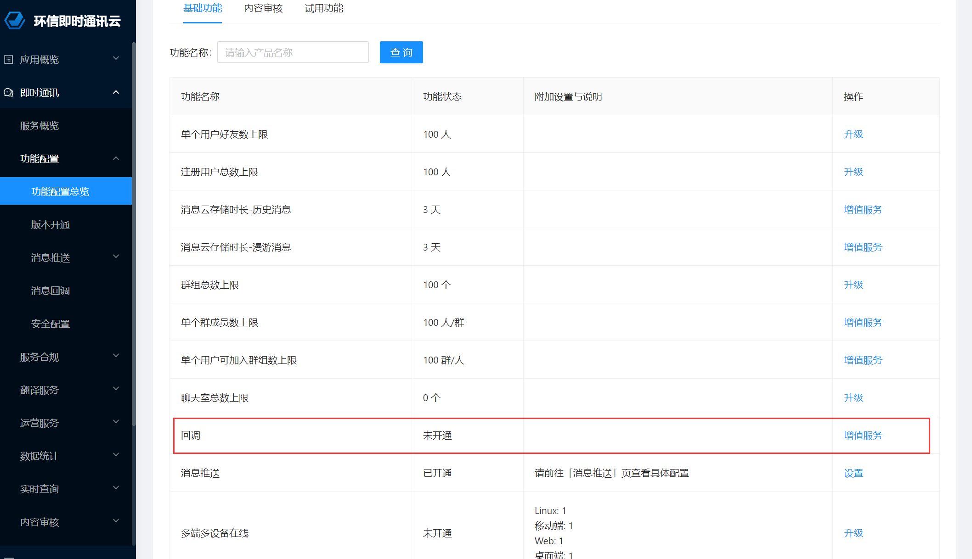The height and width of the screenshot is (559, 972).
Task: Click 升级 for 多端多设备在线
Action: (x=853, y=533)
